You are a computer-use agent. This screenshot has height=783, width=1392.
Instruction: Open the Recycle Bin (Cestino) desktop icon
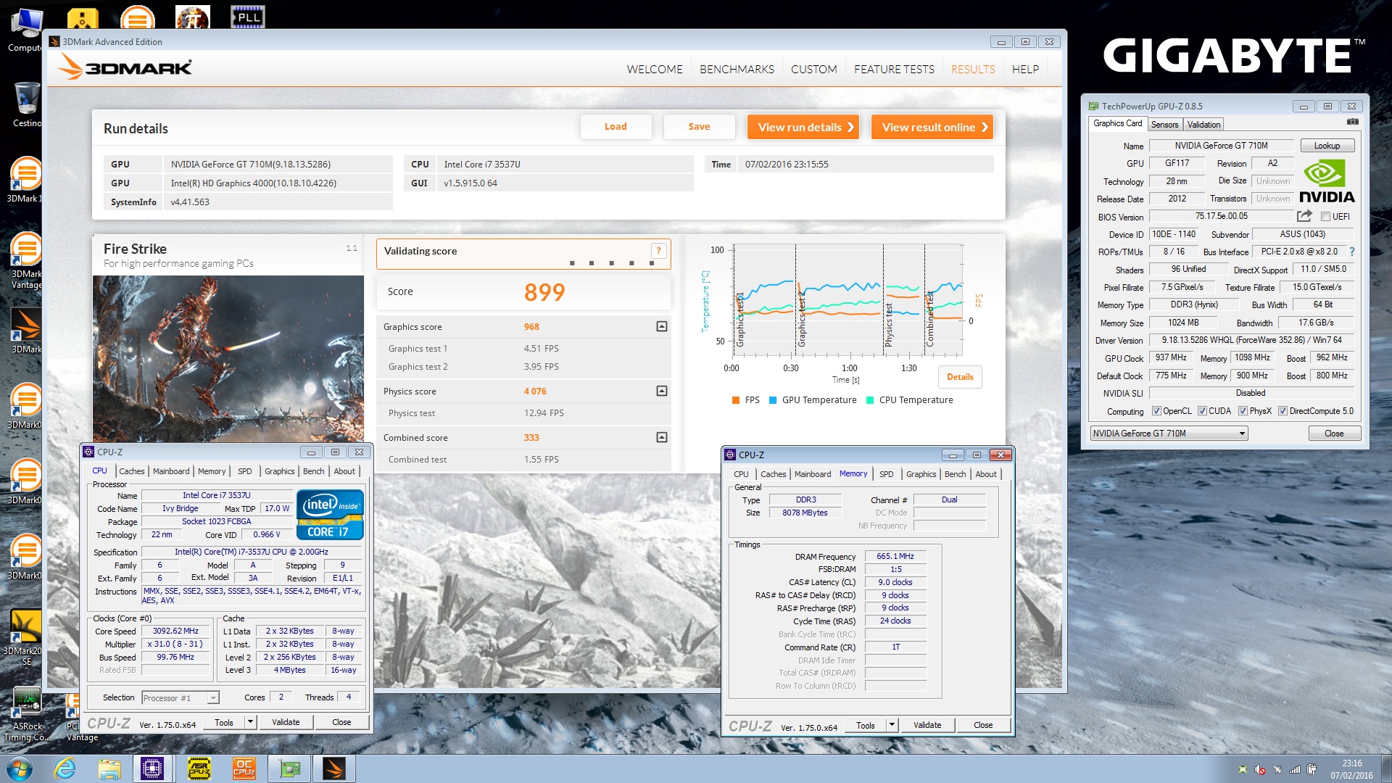click(27, 105)
